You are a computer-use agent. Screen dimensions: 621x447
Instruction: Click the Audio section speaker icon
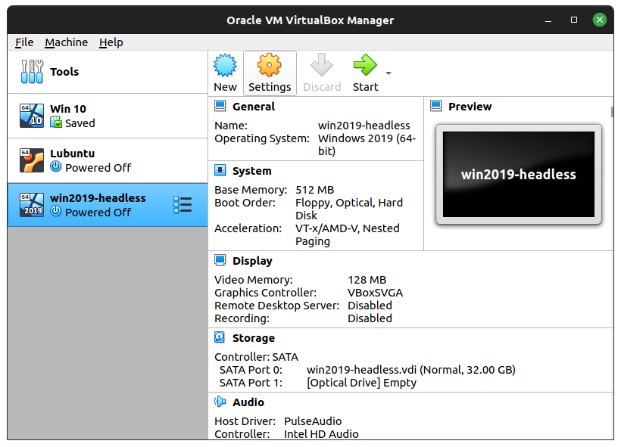pos(220,402)
